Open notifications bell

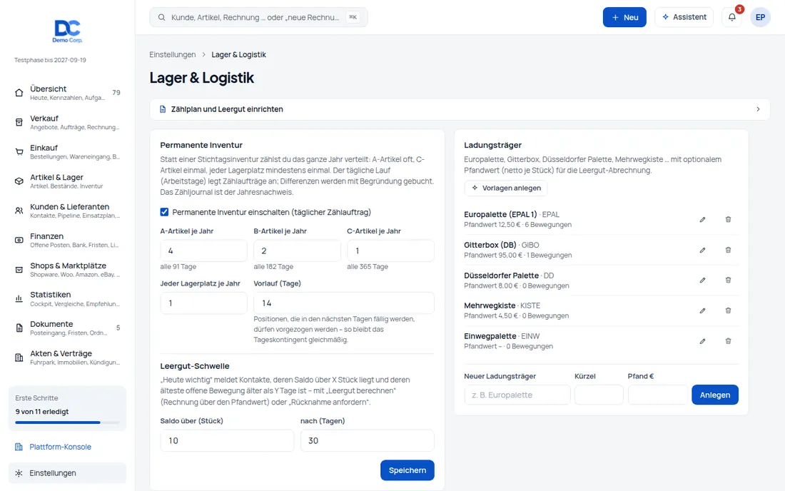732,17
